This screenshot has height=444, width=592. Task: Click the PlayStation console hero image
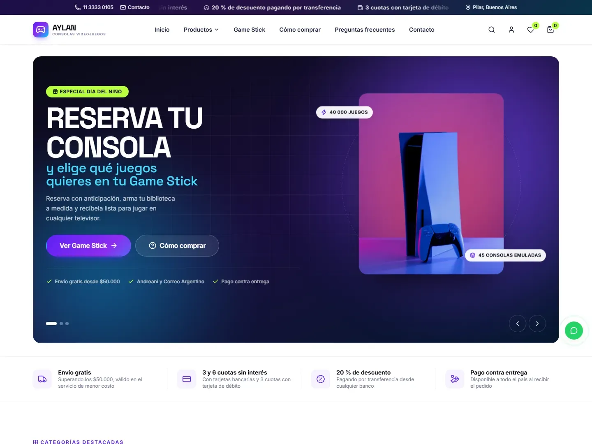tap(431, 184)
